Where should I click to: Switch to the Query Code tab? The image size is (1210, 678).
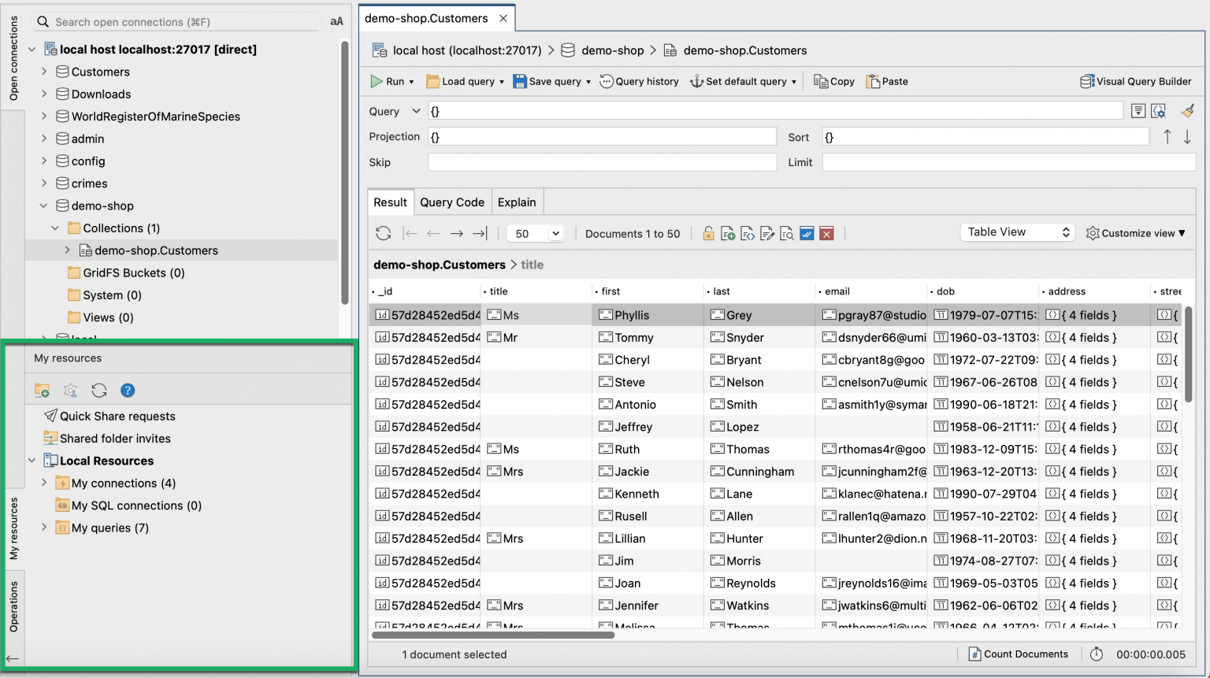[452, 202]
